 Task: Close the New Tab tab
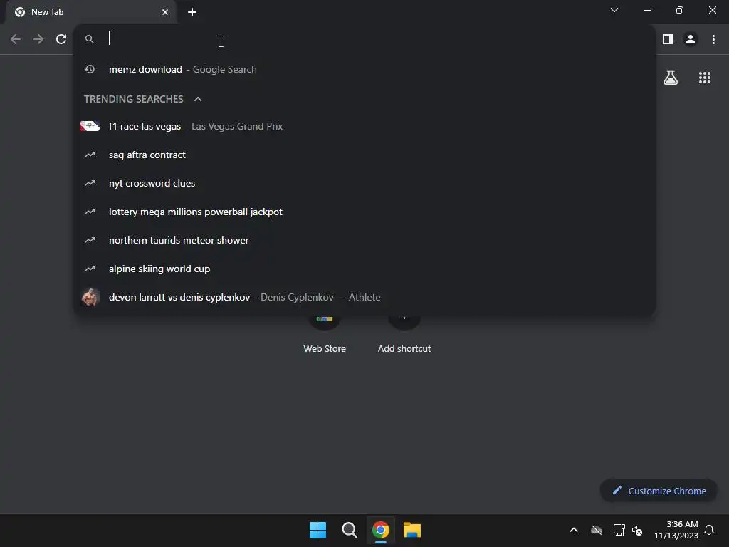(165, 12)
